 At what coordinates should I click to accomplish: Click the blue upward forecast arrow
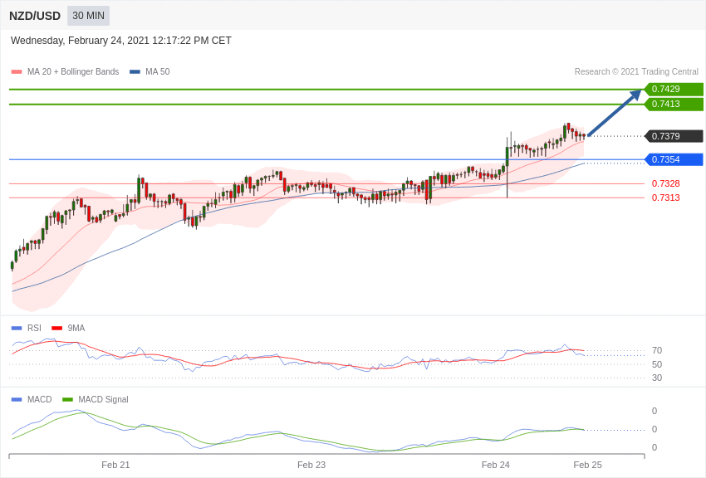coord(614,112)
